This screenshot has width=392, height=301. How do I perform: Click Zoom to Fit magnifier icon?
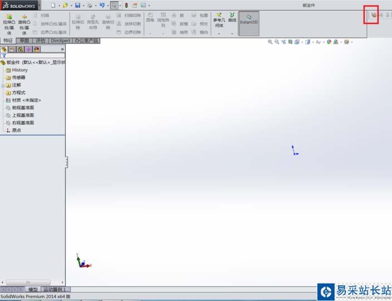[x=270, y=42]
